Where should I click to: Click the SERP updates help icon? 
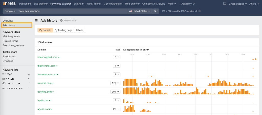pyautogui.click(x=200, y=11)
